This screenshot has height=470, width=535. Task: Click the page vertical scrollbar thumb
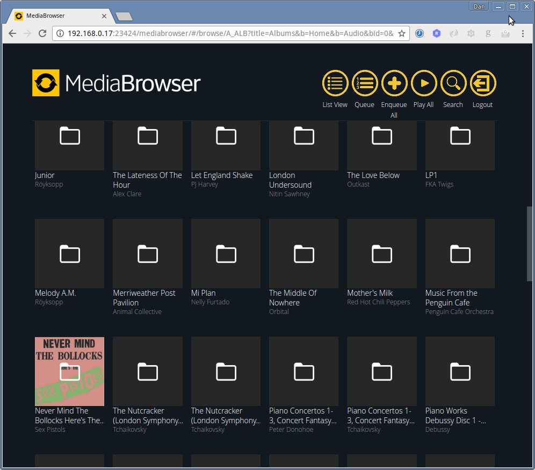[x=529, y=244]
